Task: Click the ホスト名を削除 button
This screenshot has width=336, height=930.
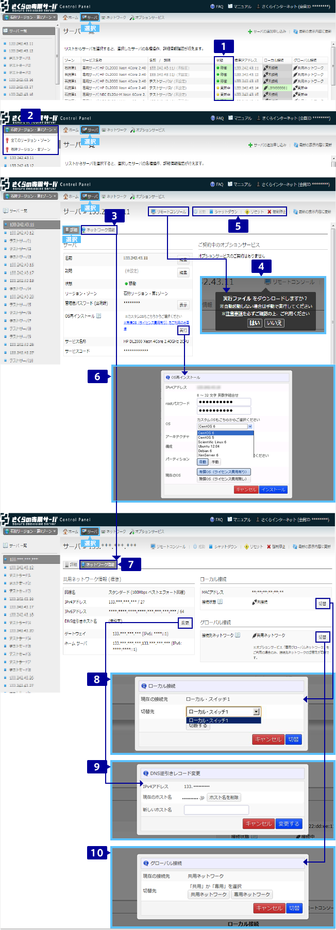Action: 224,798
